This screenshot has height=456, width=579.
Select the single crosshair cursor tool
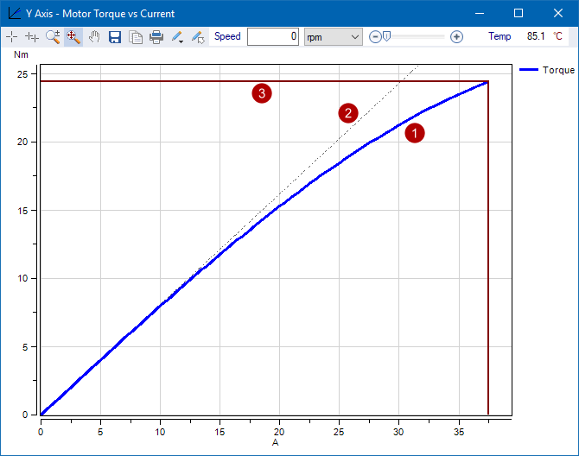pyautogui.click(x=12, y=36)
